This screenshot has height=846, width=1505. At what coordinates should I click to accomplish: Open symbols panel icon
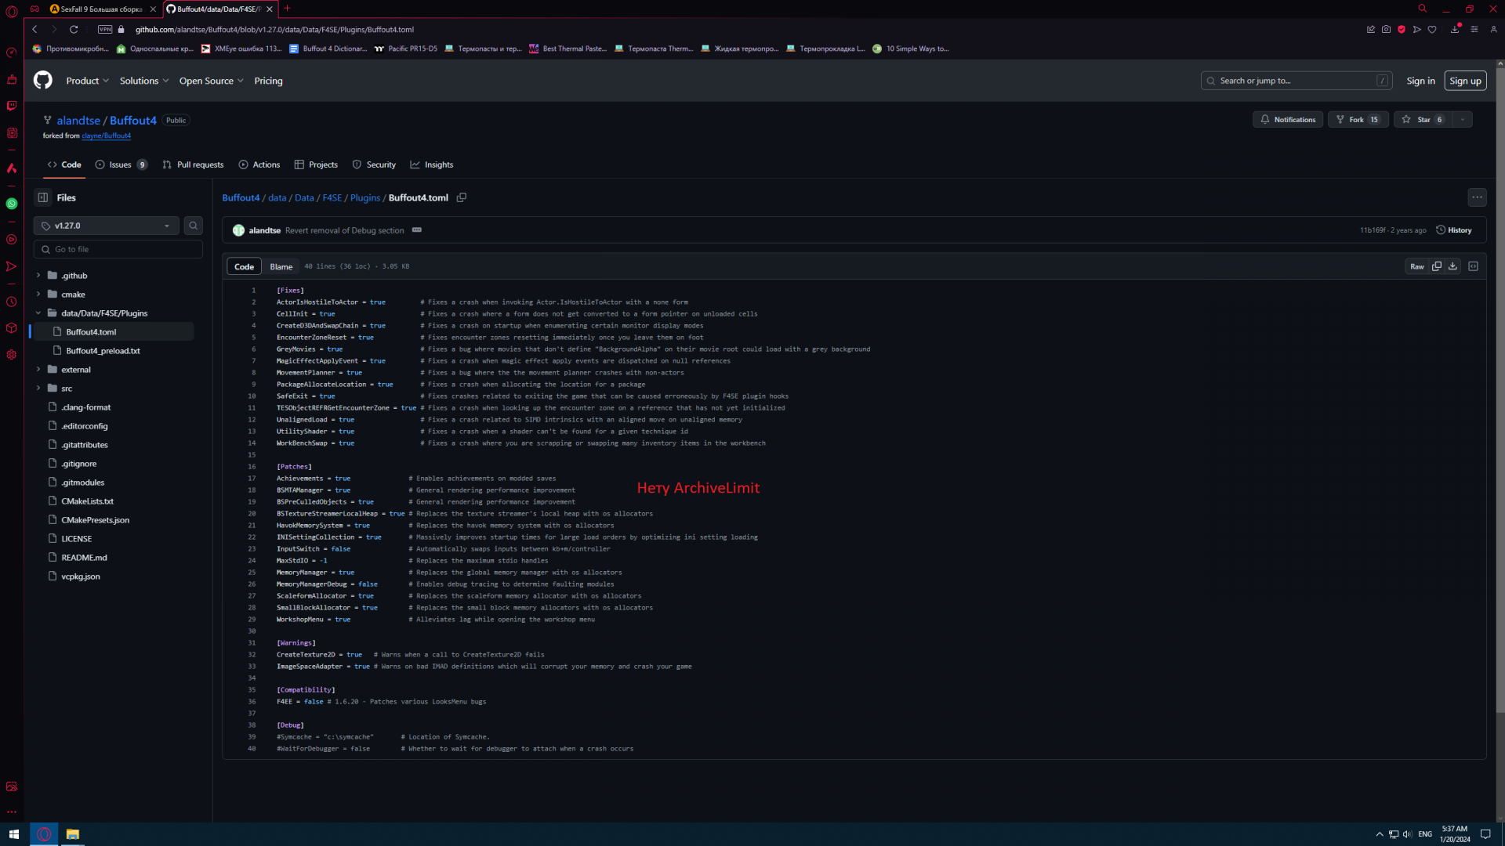(1473, 266)
